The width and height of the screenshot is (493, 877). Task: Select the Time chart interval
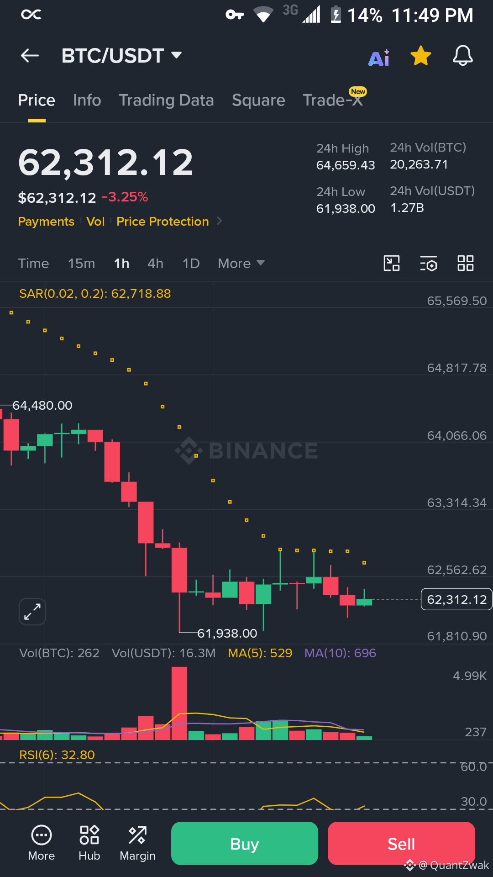pos(33,264)
